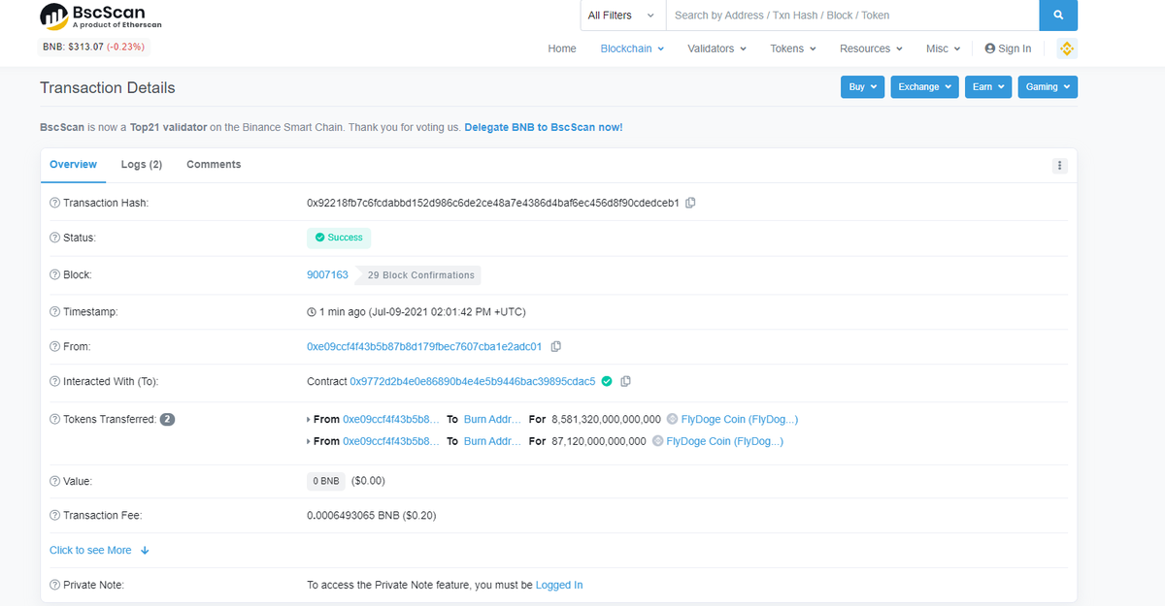Open block 9007163 link

coord(327,275)
